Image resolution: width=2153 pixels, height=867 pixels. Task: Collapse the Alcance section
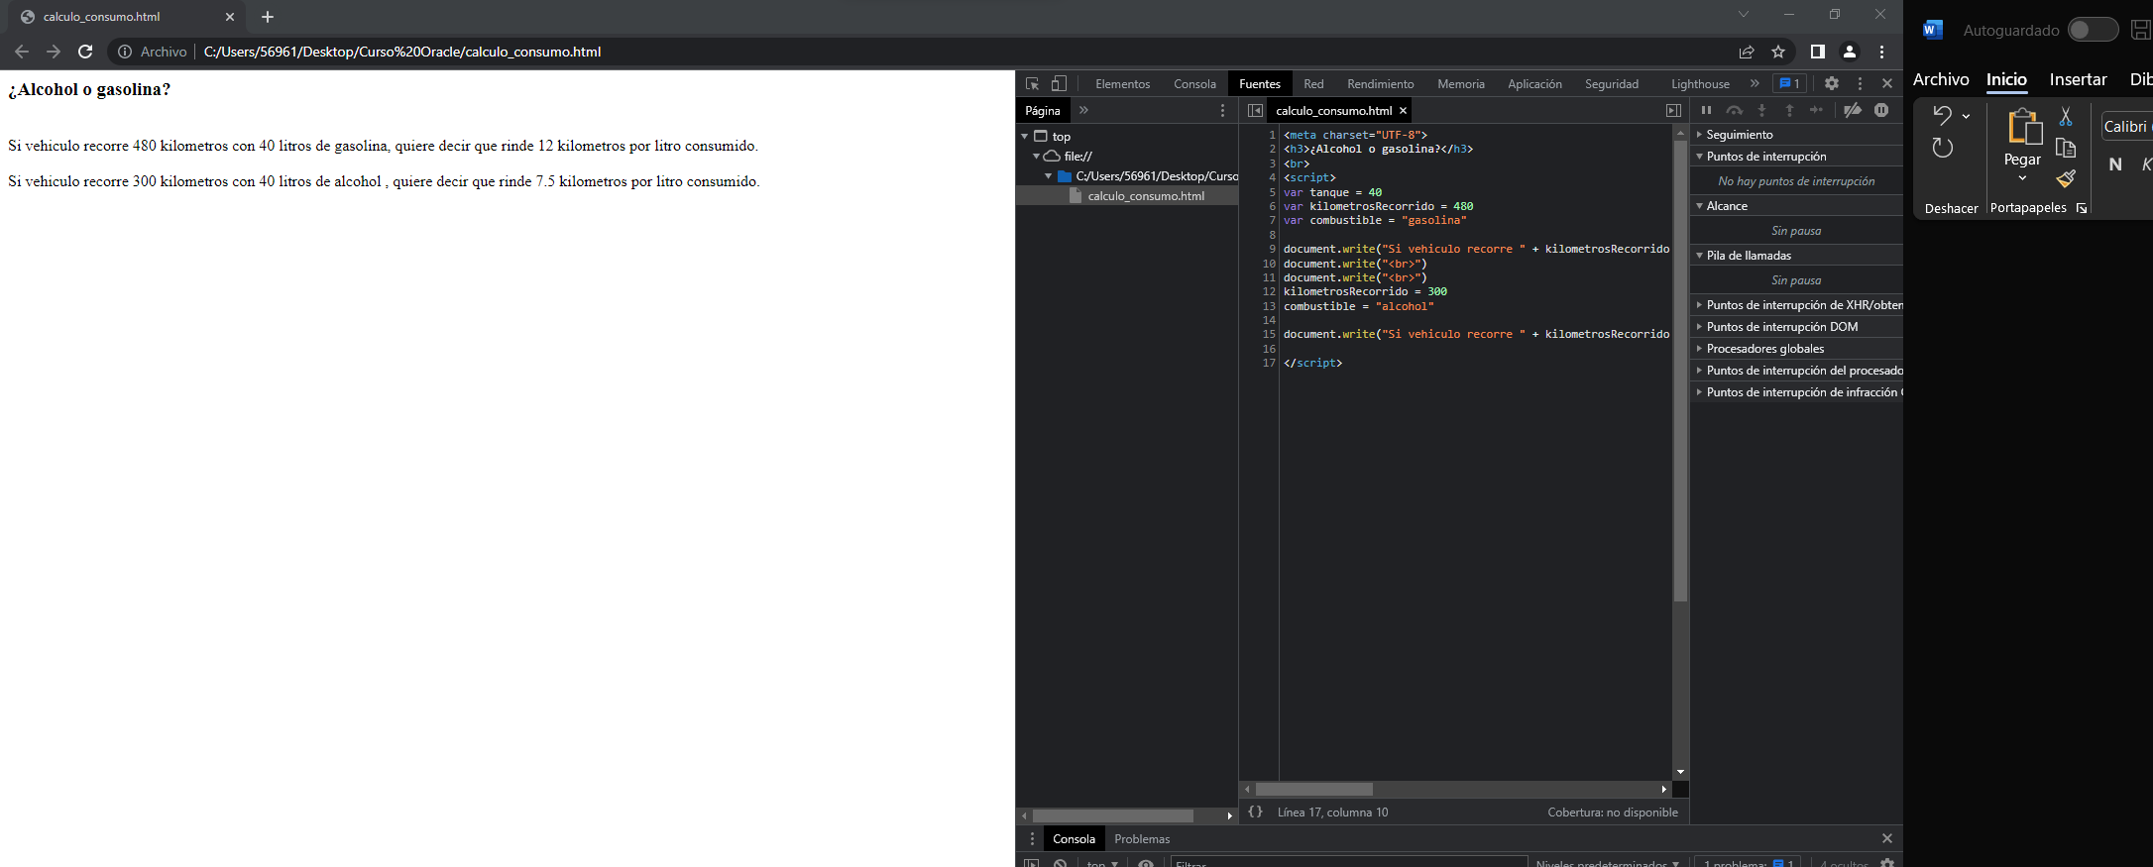(x=1795, y=206)
